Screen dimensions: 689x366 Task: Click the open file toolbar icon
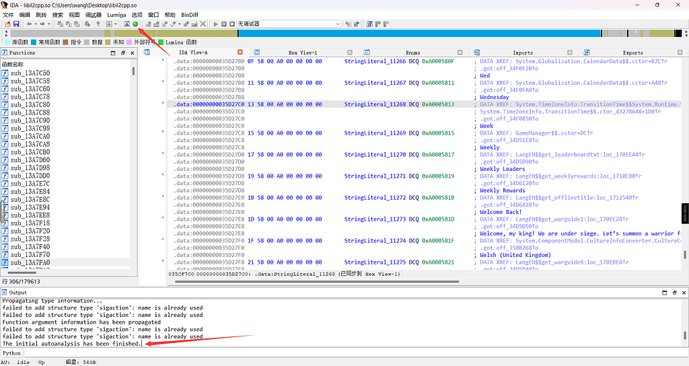[8, 24]
